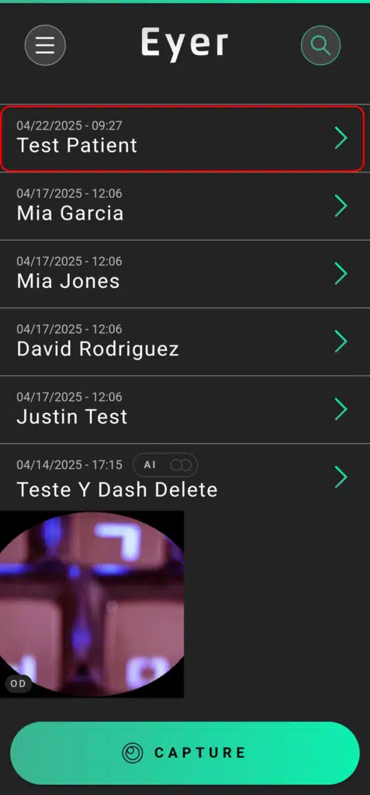The width and height of the screenshot is (370, 795).
Task: Expand Mia Jones entry chevron
Action: point(341,274)
